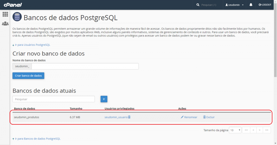Open the User Manager people icon
This screenshot has height=145, width=277.
click(5, 23)
